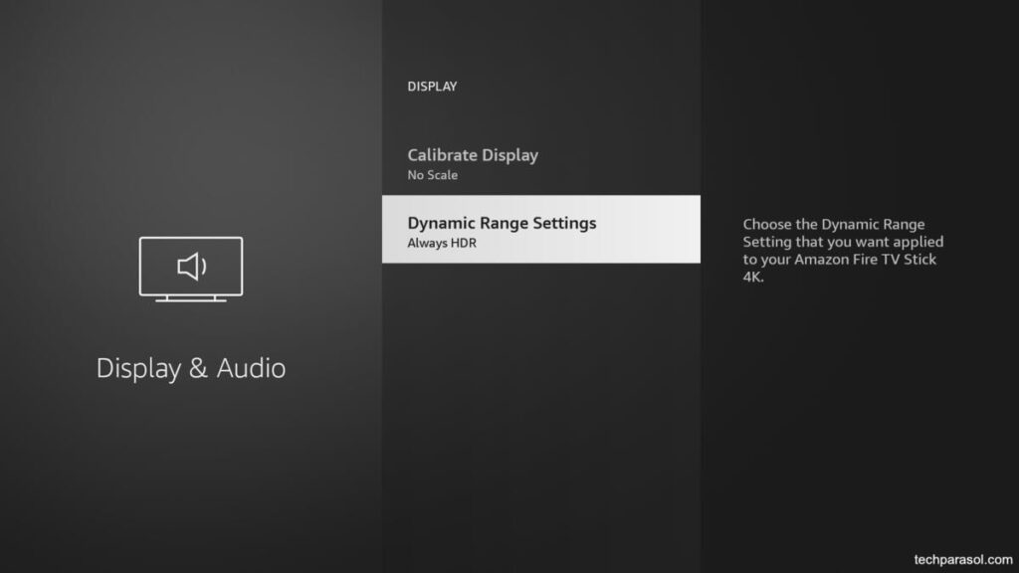Viewport: 1019px width, 573px height.
Task: Click the DISPLAY section header
Action: (x=432, y=87)
